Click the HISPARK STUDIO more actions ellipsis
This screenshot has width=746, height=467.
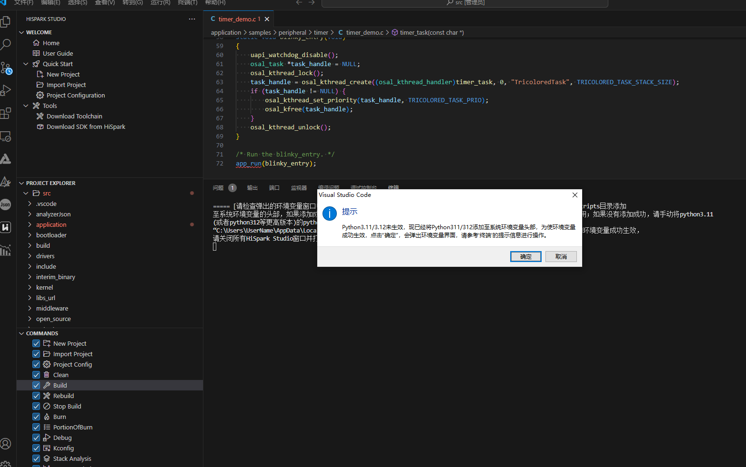click(192, 19)
